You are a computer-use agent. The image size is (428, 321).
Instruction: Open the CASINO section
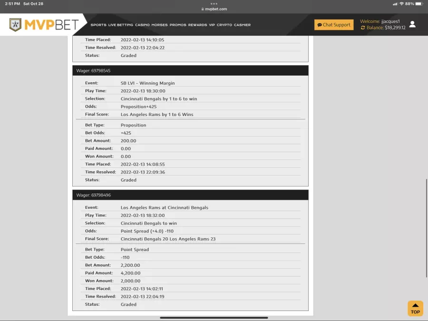pos(142,25)
